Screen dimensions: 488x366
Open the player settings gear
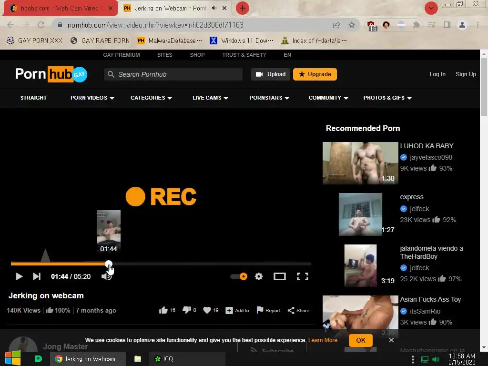pyautogui.click(x=259, y=276)
